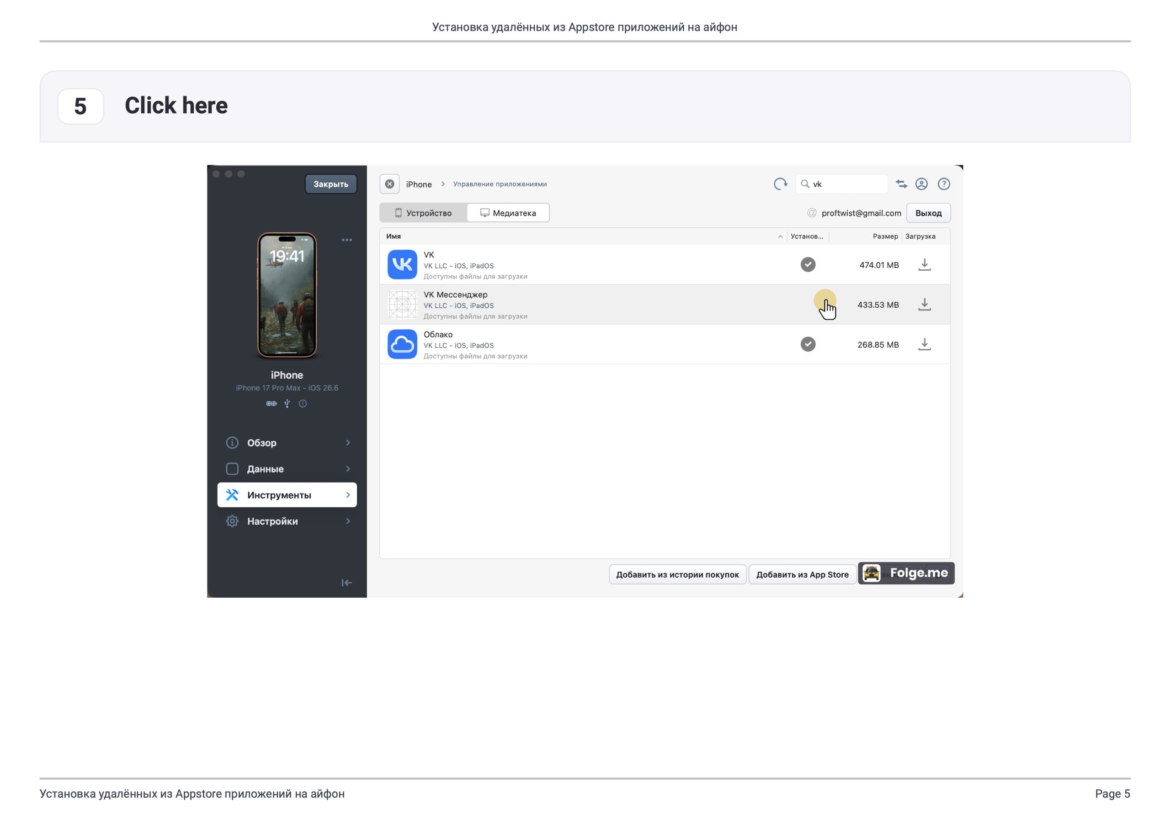This screenshot has width=1170, height=826.
Task: Click the installed checkmark for Облако
Action: tap(808, 344)
